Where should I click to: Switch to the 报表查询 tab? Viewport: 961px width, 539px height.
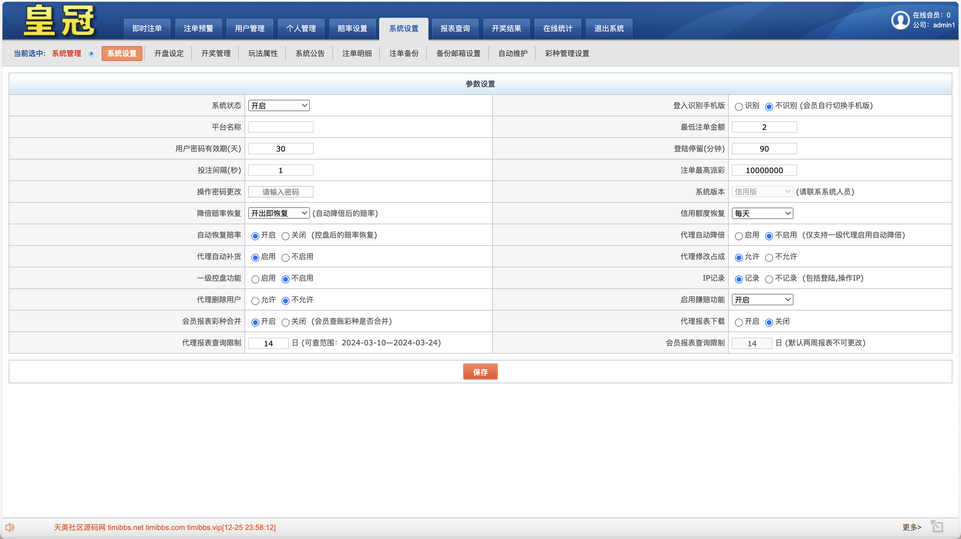455,29
